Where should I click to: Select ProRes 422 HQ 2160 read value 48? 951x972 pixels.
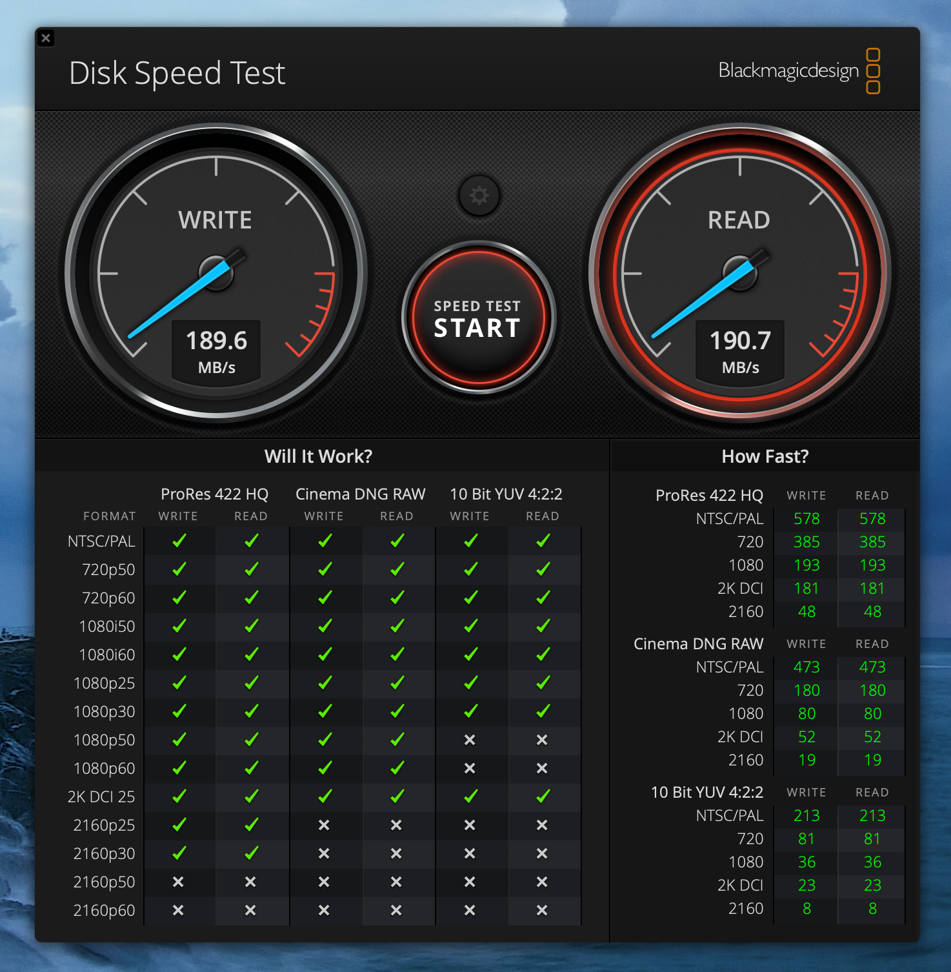tap(872, 611)
